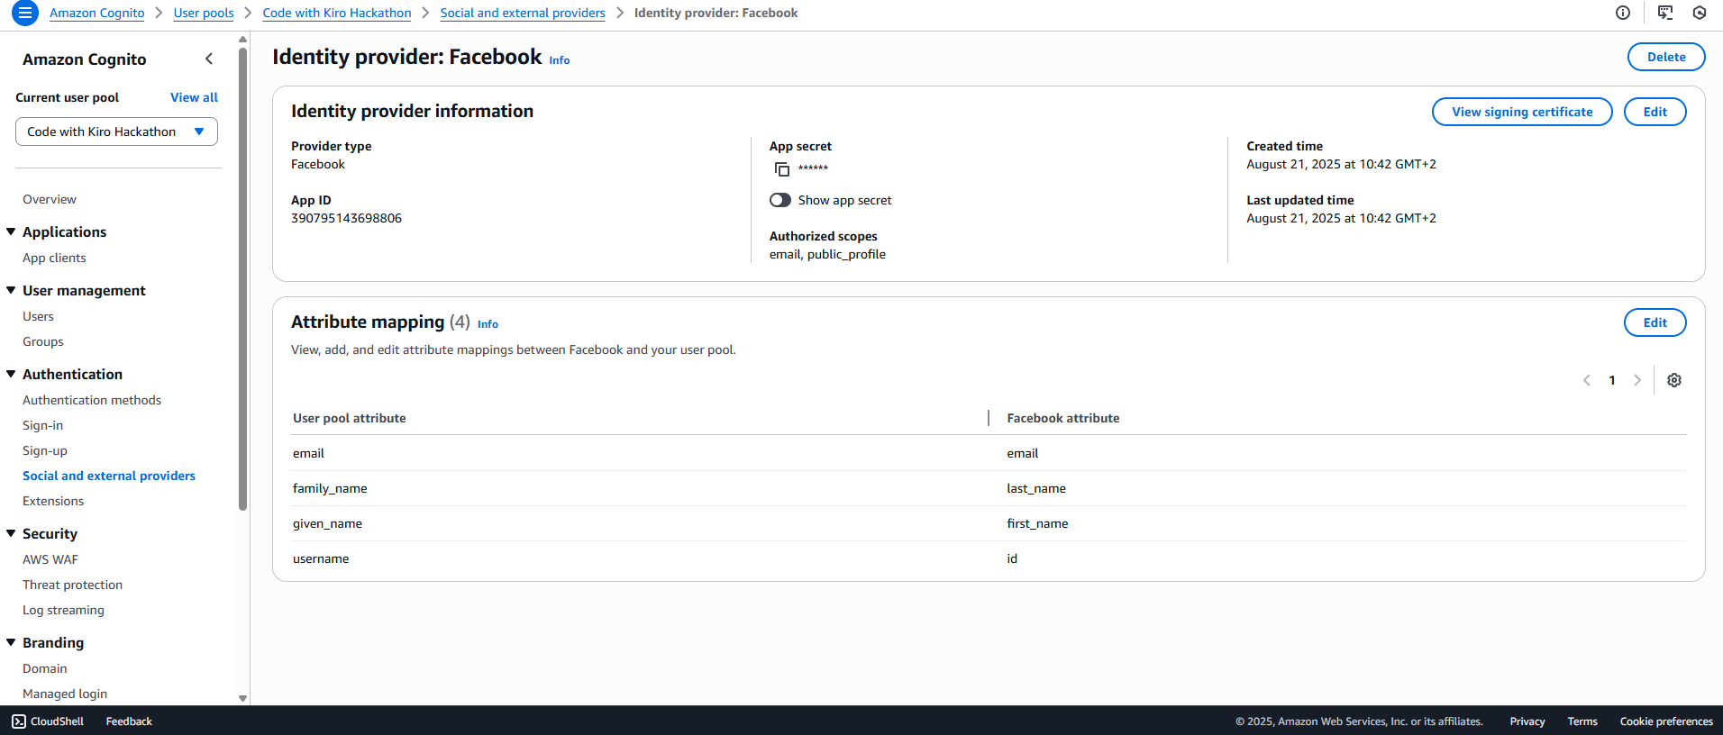1723x735 pixels.
Task: Click the User pool attribute column header
Action: [x=350, y=418]
